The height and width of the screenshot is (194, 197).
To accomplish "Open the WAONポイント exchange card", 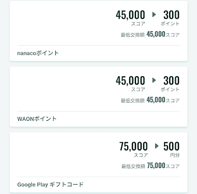I will point(99,97).
